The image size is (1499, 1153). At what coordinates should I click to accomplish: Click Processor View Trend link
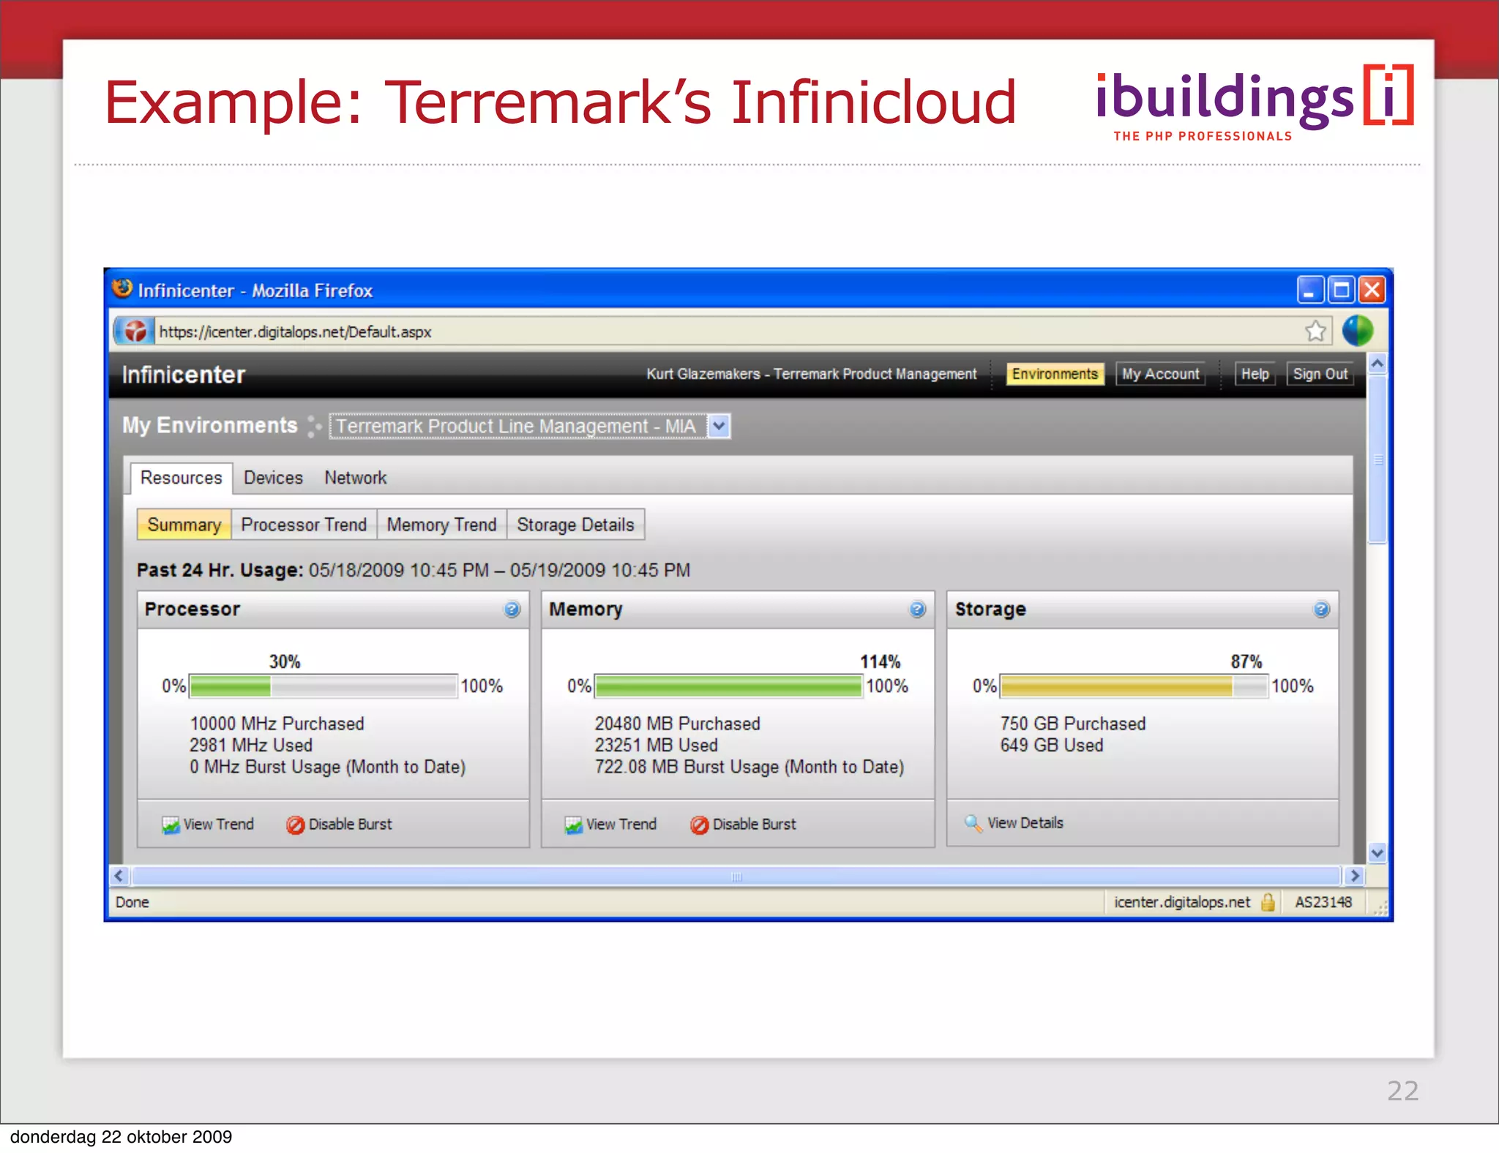(218, 824)
